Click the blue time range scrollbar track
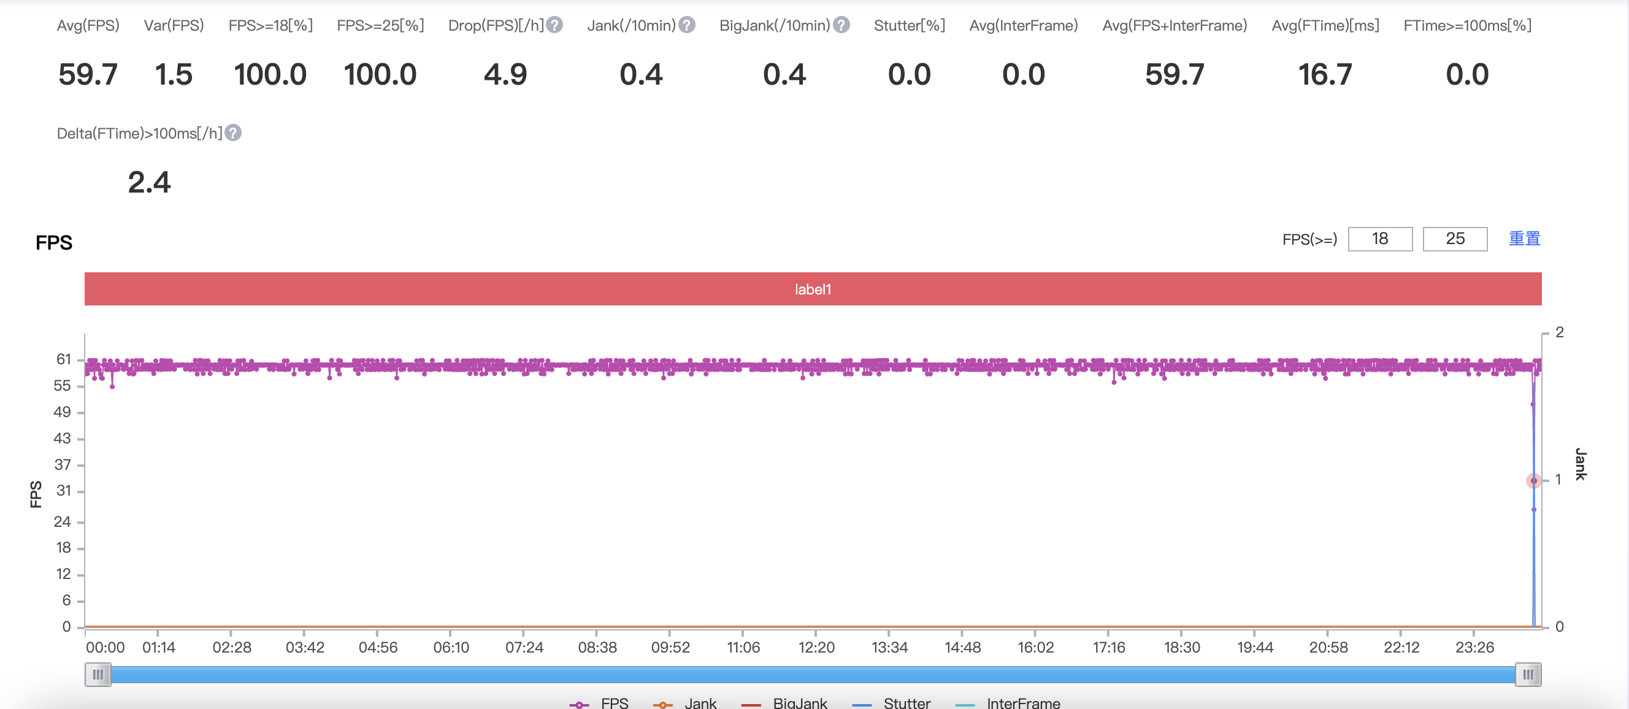This screenshot has height=709, width=1629. coord(813,675)
